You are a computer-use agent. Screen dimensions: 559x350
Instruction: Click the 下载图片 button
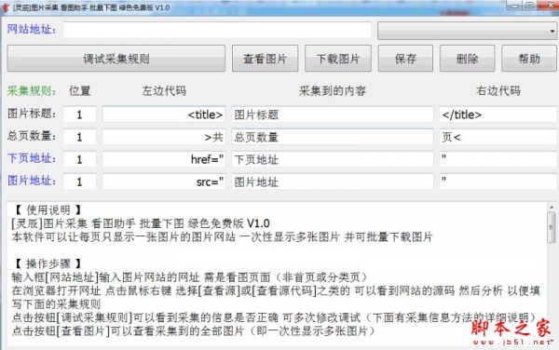(337, 59)
